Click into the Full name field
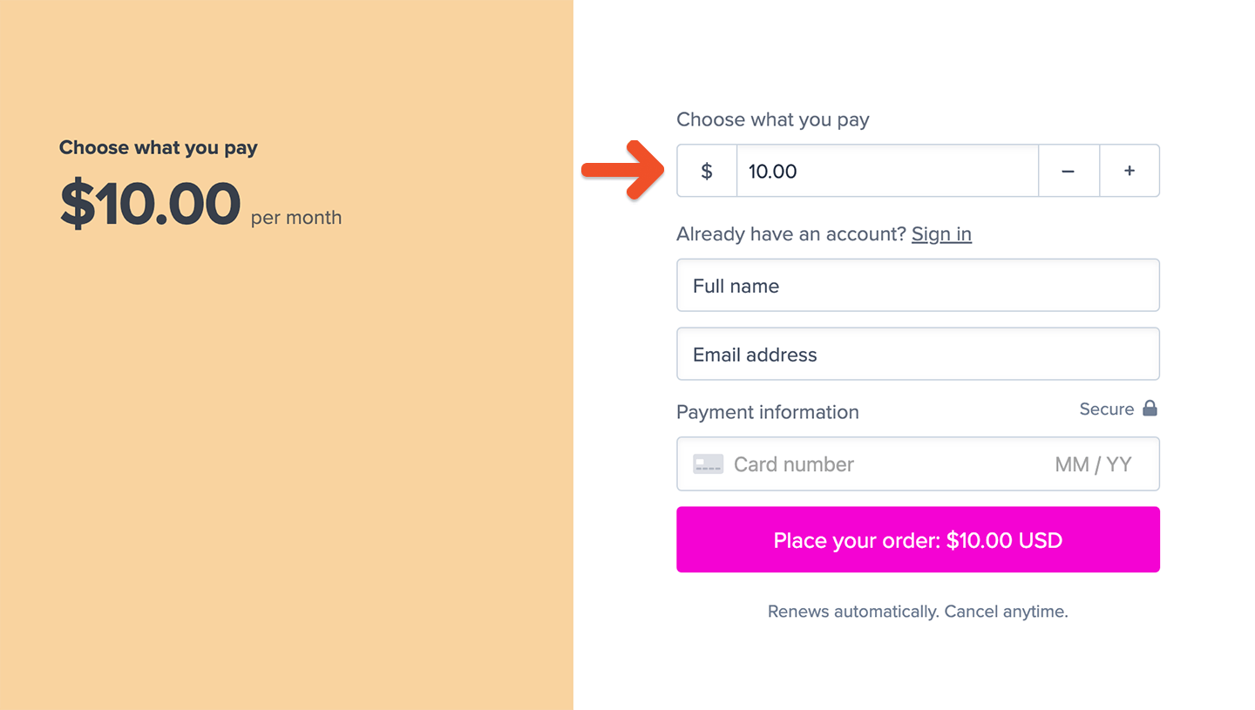1255x710 pixels. coord(918,286)
